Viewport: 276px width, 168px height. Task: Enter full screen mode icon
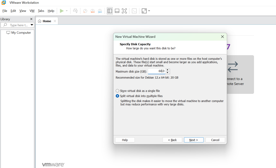(x=124, y=11)
